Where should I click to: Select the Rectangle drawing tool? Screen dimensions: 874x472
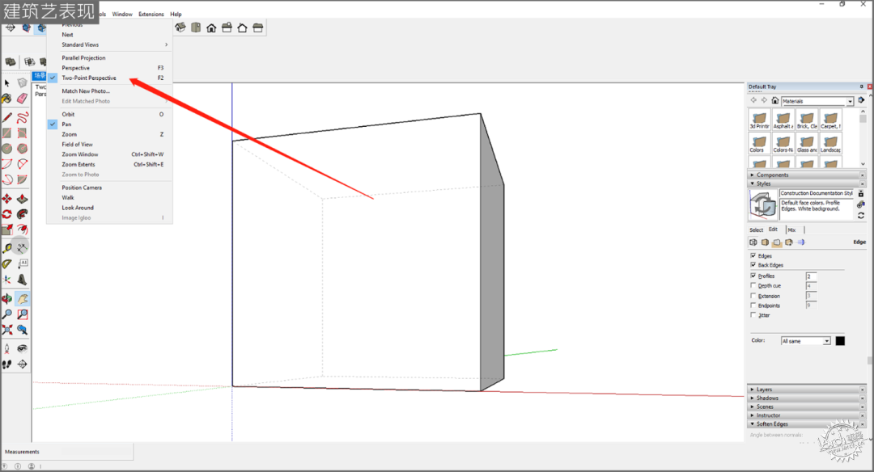pyautogui.click(x=7, y=133)
